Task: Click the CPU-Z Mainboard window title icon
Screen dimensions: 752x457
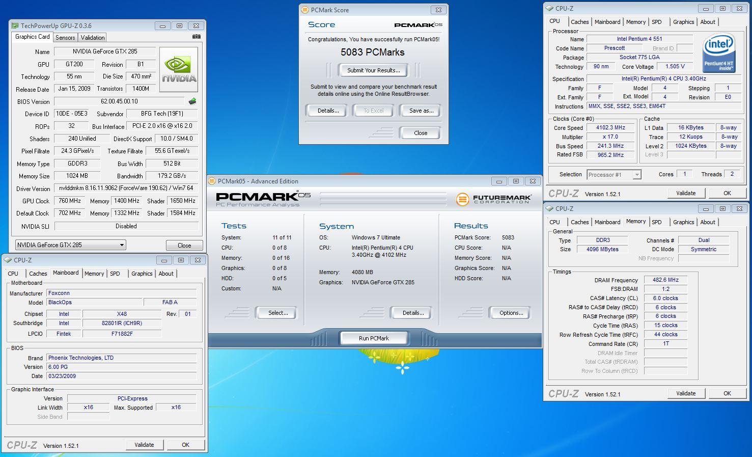Action: 8,260
